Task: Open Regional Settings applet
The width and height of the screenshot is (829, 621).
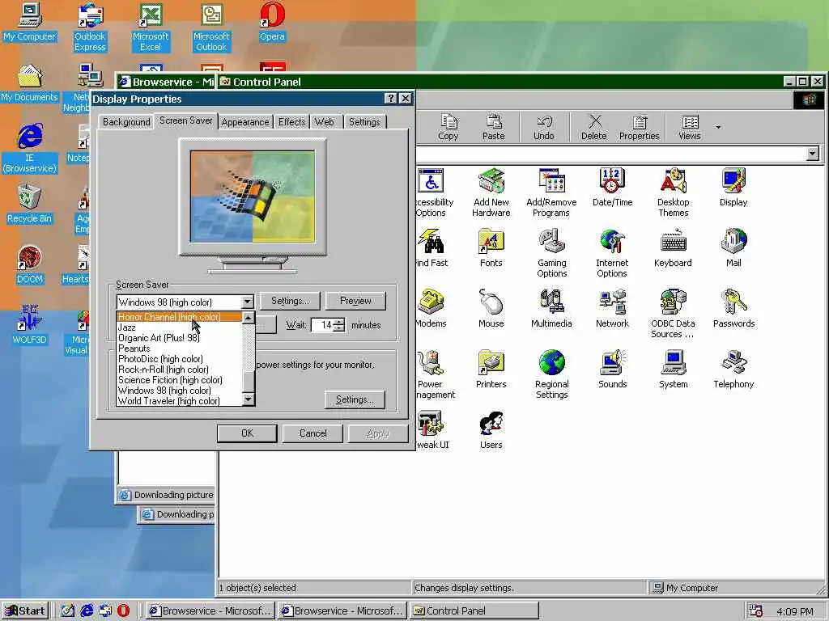Action: pos(551,375)
